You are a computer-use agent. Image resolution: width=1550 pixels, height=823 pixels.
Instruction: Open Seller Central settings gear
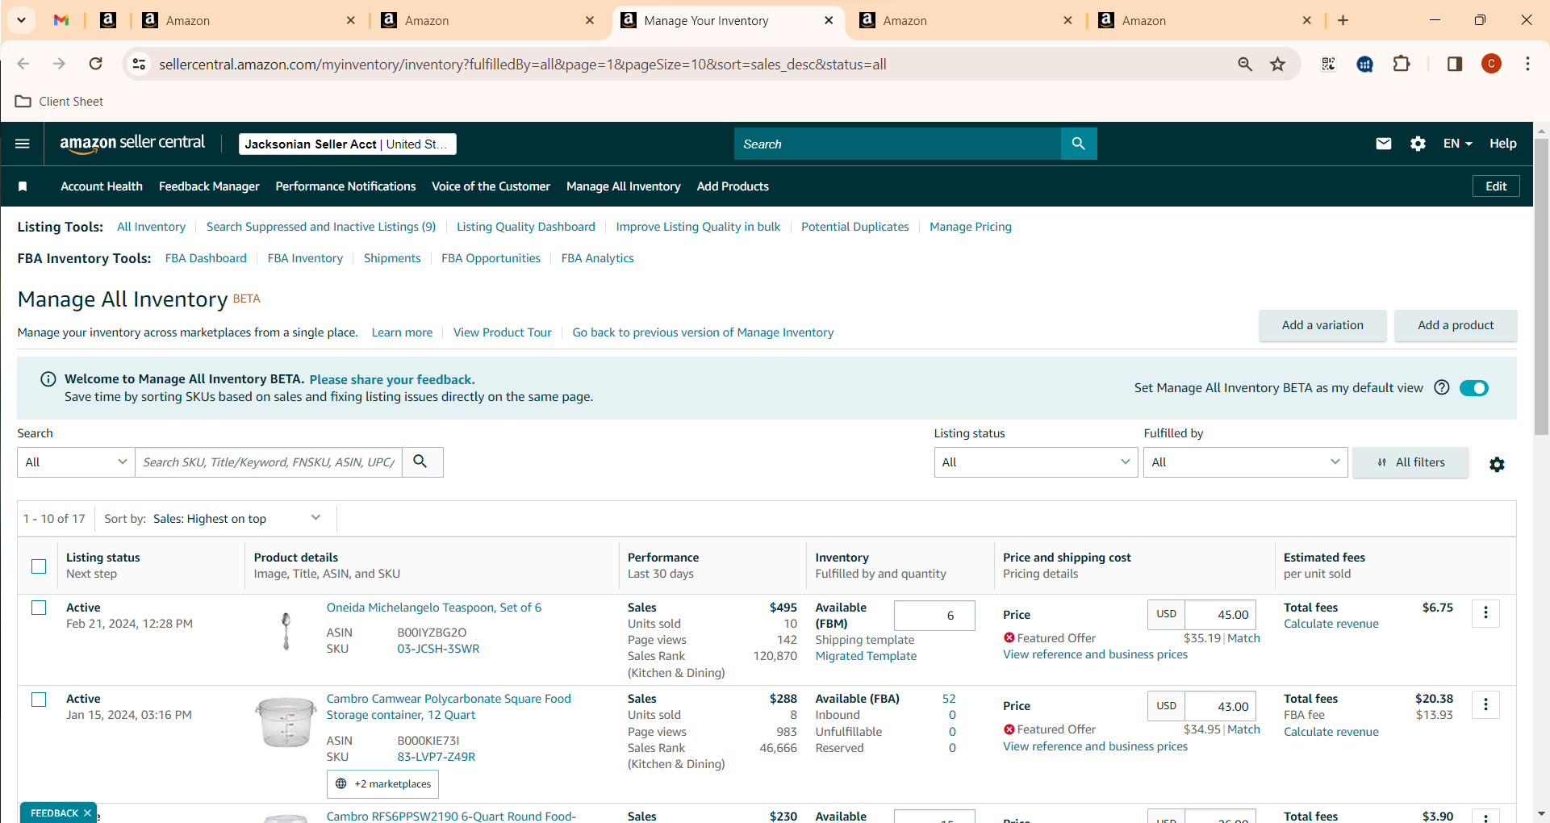coord(1418,144)
